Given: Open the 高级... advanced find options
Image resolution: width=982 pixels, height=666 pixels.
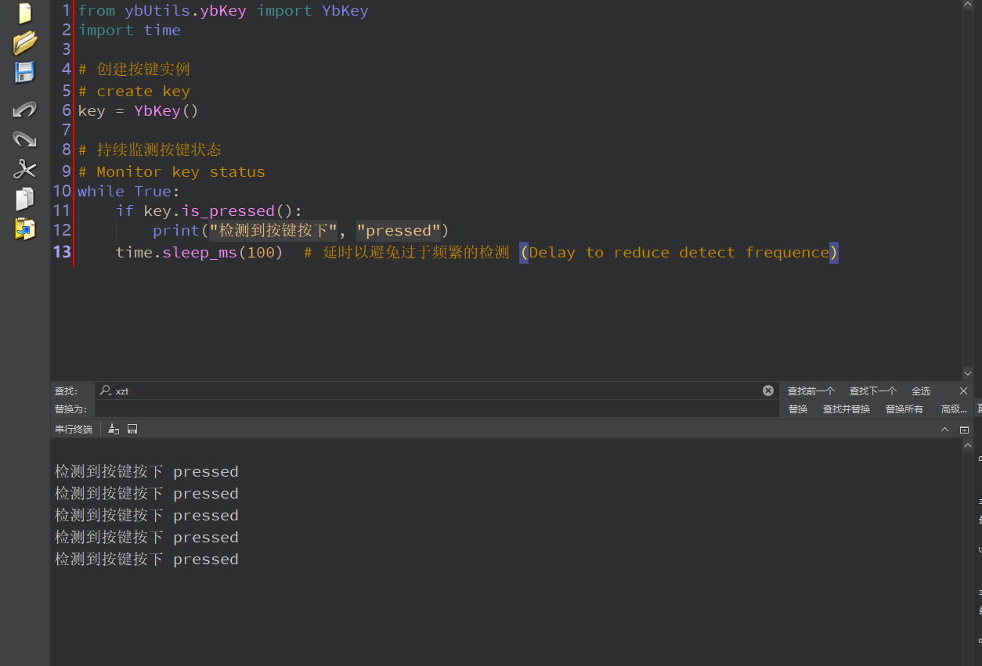Looking at the screenshot, I should 954,409.
